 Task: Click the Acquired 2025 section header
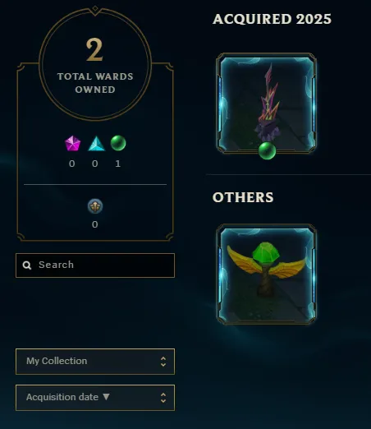point(272,19)
